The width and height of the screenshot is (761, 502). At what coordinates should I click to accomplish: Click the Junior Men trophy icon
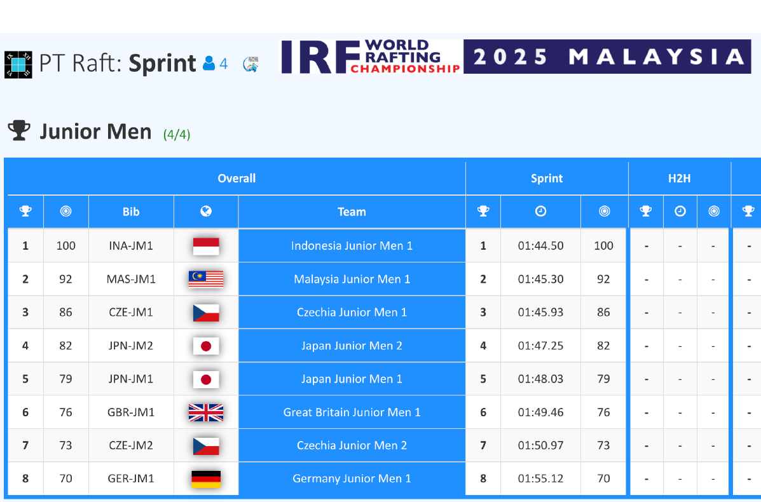click(x=19, y=131)
